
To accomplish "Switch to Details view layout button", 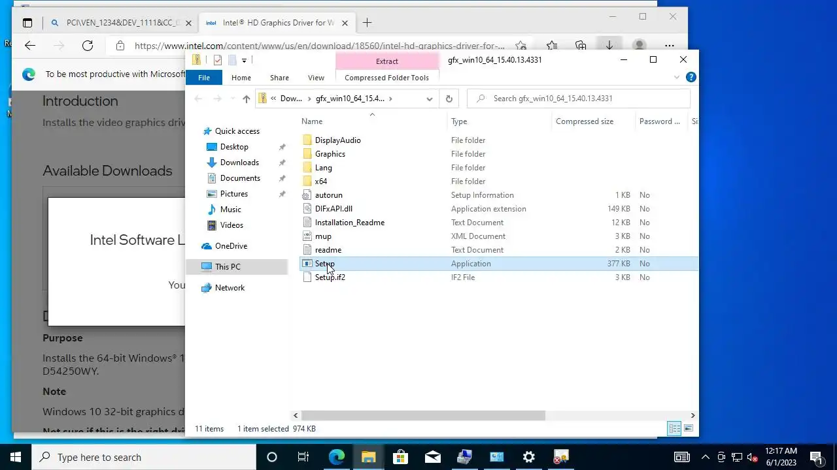I will (674, 429).
